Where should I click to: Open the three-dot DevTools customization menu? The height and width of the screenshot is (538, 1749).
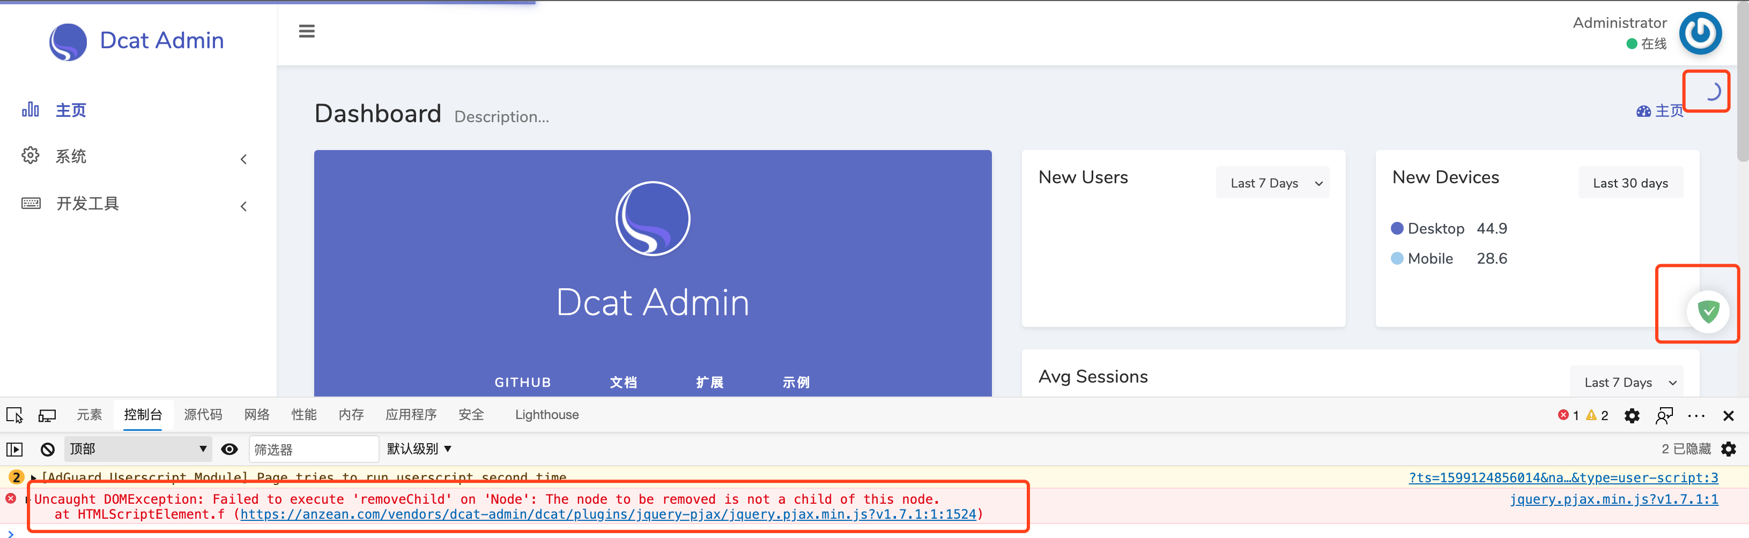click(1696, 415)
